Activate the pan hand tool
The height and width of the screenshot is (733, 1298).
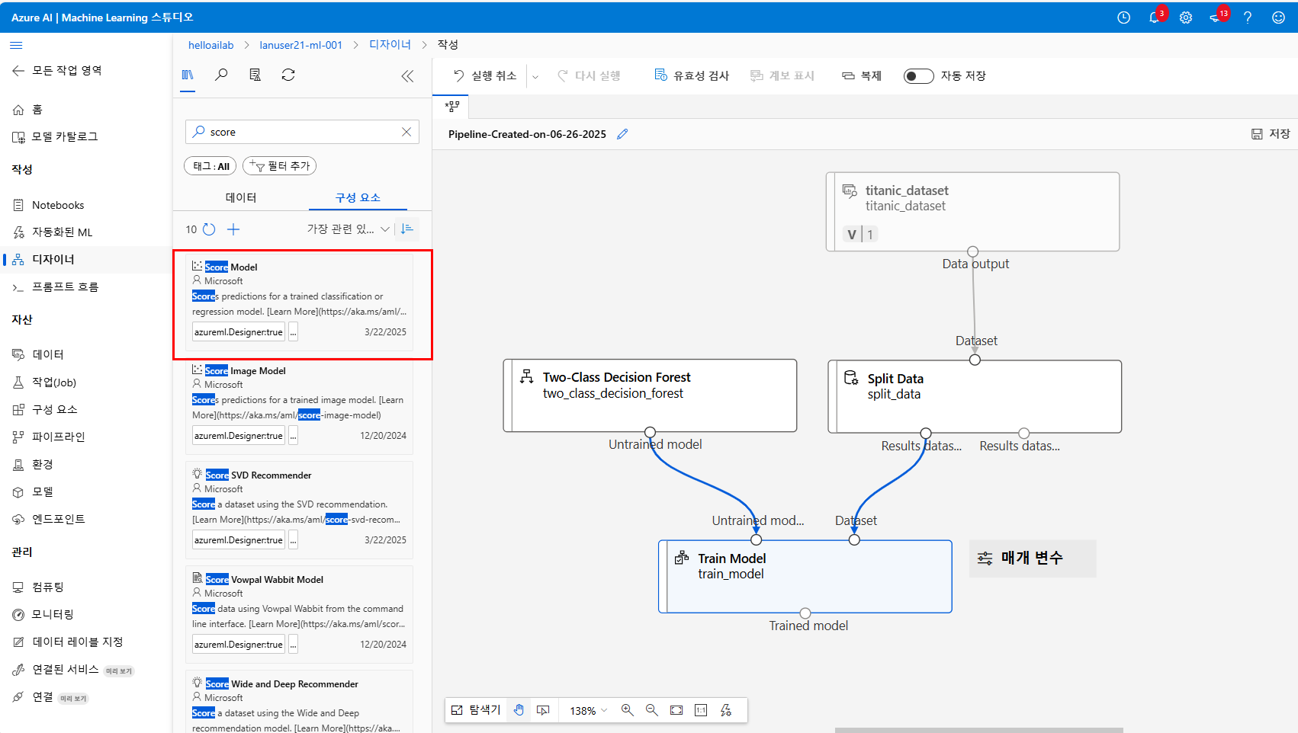(x=519, y=710)
